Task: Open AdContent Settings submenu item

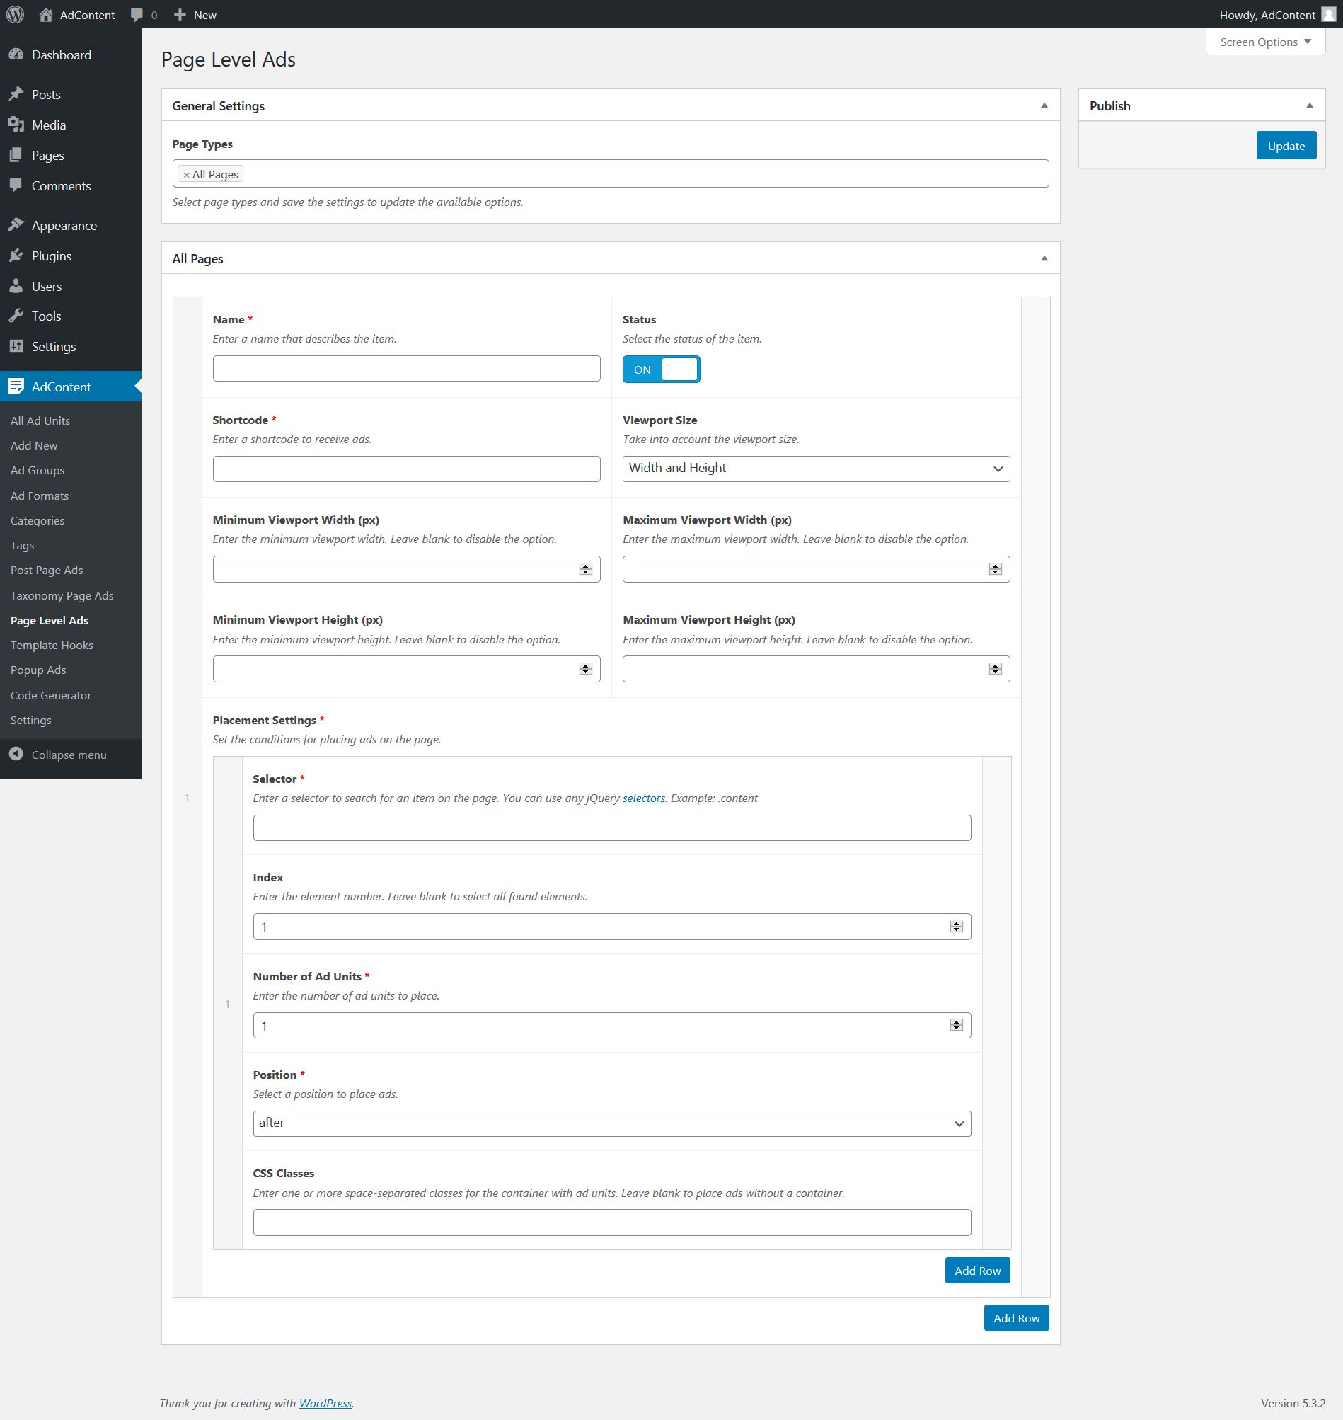Action: tap(31, 721)
